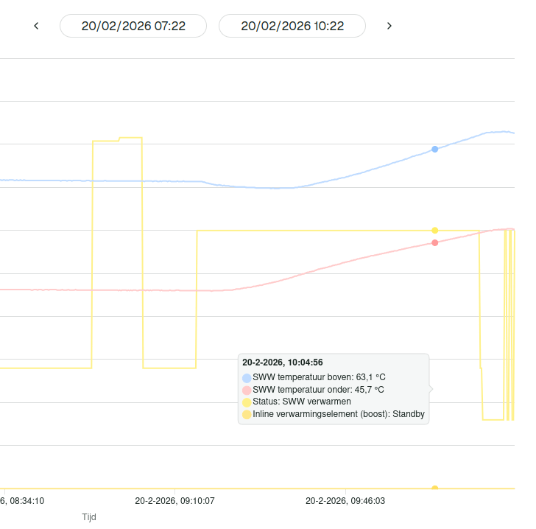Select the yellow marker on the Status line
536x529 pixels.
tap(435, 230)
